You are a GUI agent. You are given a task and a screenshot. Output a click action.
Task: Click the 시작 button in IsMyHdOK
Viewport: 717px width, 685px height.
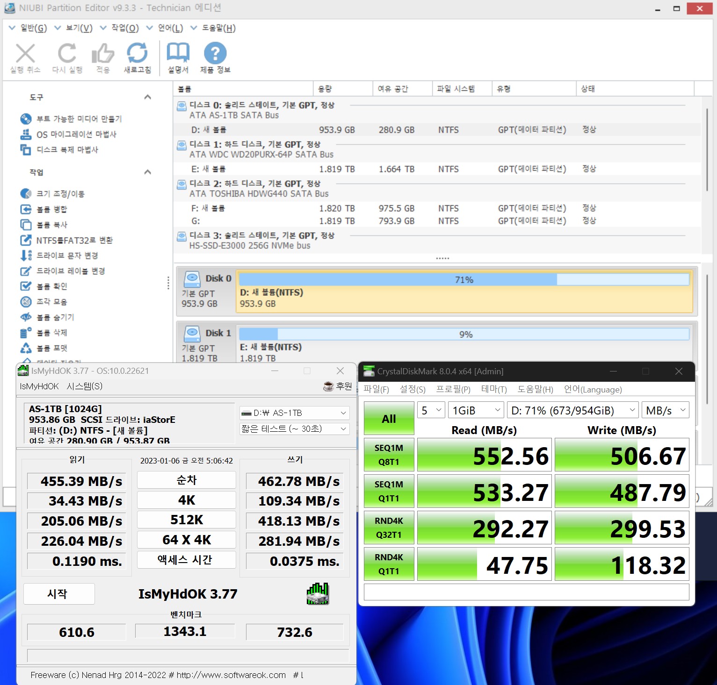pos(59,594)
